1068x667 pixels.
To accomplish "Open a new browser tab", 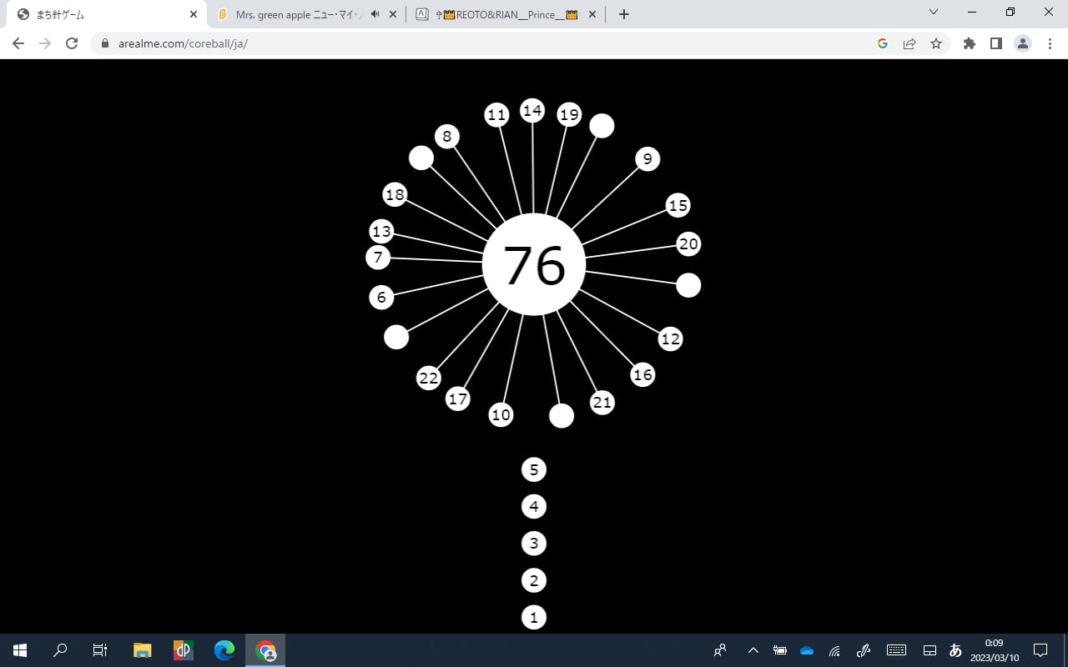I will pos(624,14).
